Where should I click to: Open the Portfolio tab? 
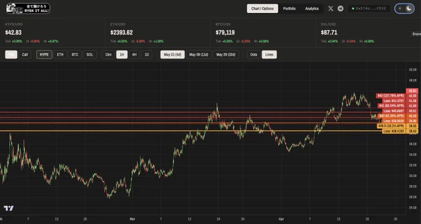[x=289, y=9]
